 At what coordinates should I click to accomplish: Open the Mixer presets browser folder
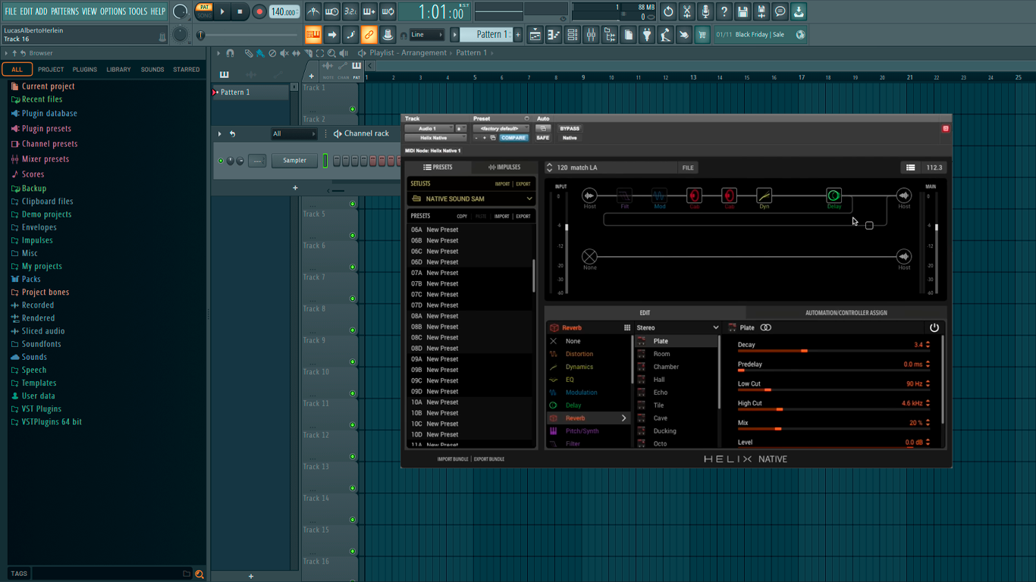pos(46,159)
